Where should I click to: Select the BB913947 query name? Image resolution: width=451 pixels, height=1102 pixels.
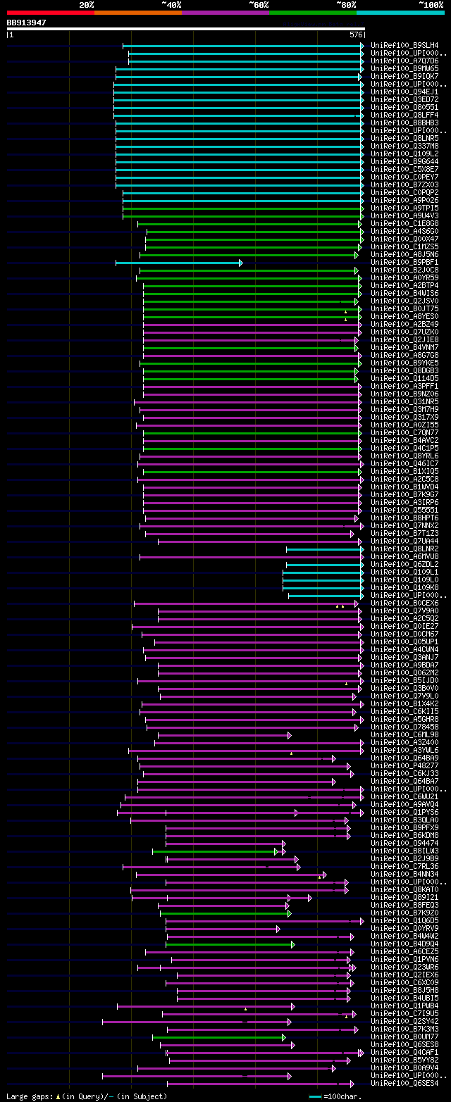[x=27, y=23]
